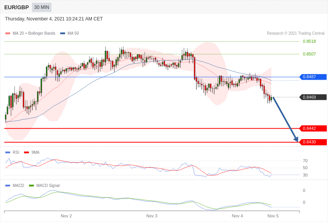Click the MACD legend label
The height and width of the screenshot is (222, 328).
[19, 185]
